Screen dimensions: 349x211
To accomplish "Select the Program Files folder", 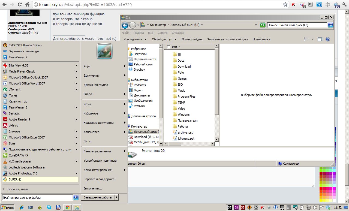I will pos(186,97).
